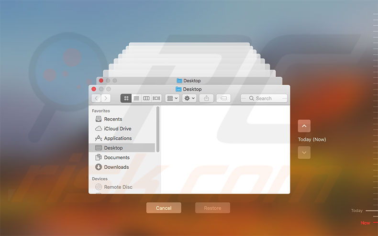378x236 pixels.
Task: Click the Finder forward arrow
Action: [106, 98]
